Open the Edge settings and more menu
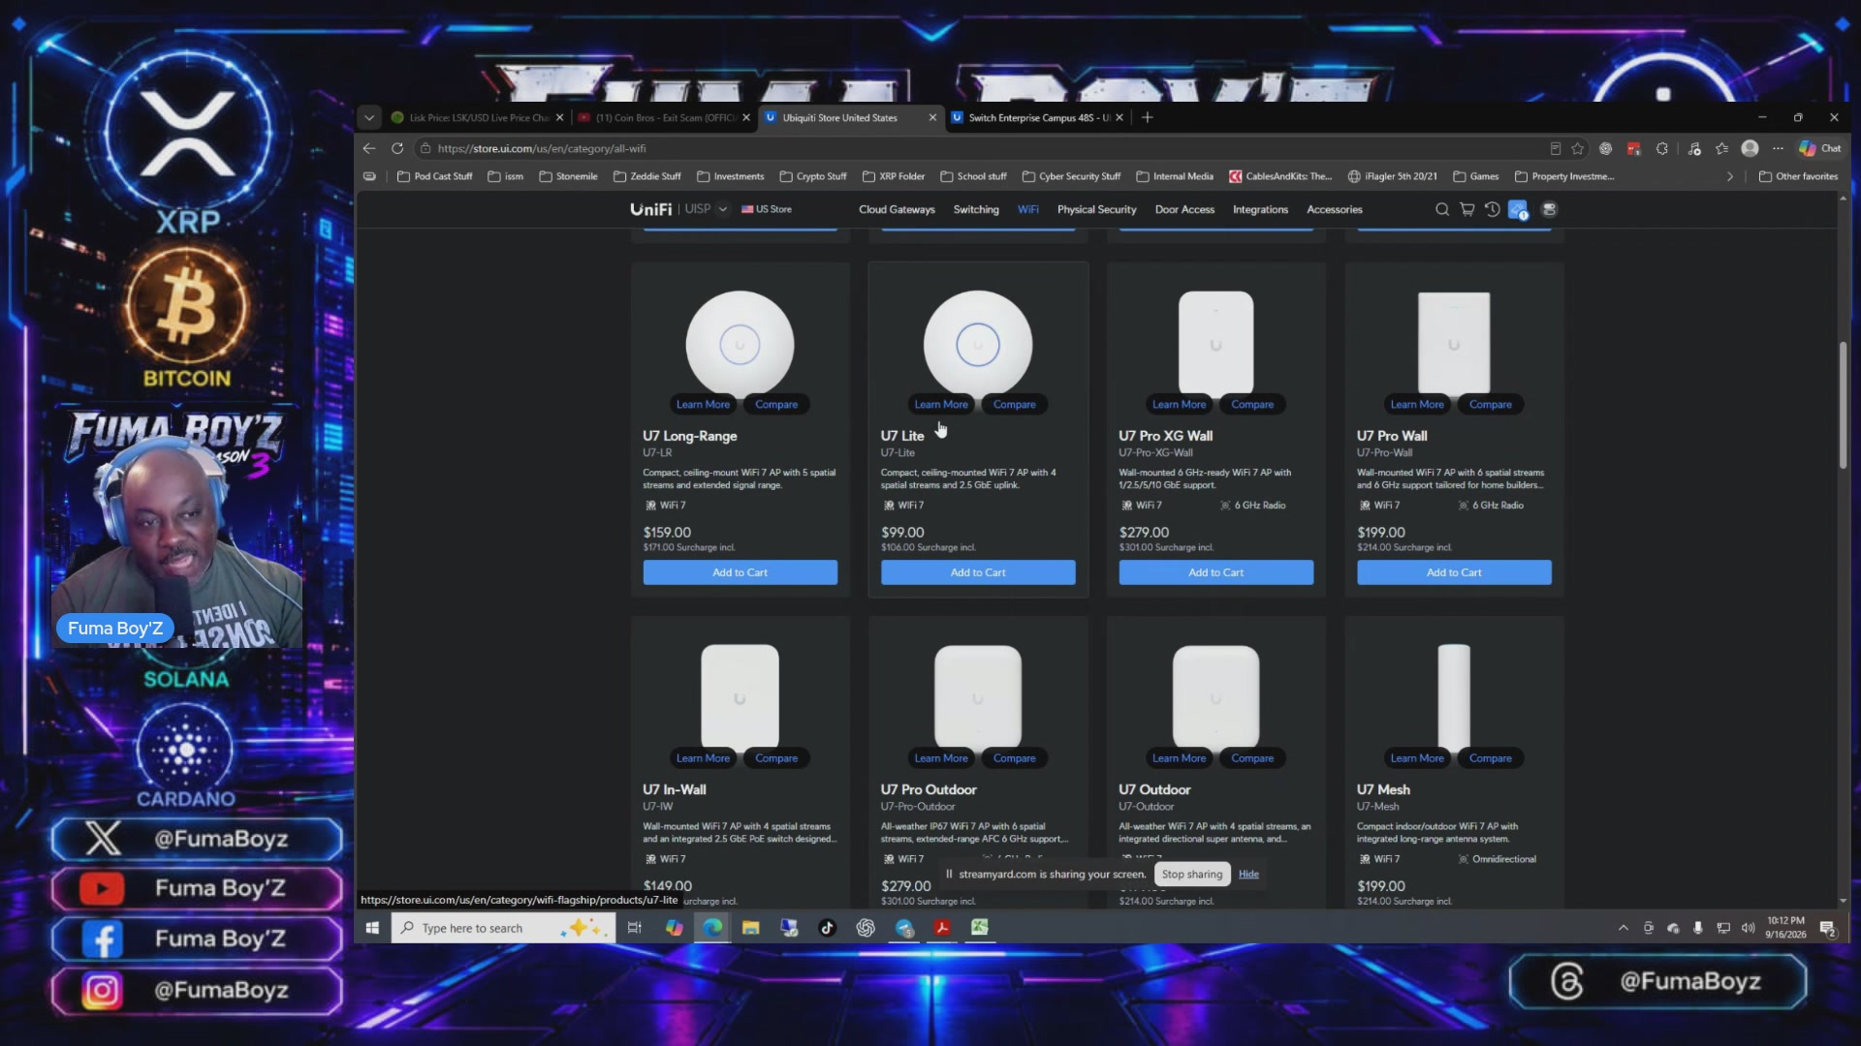1861x1046 pixels. click(1778, 148)
